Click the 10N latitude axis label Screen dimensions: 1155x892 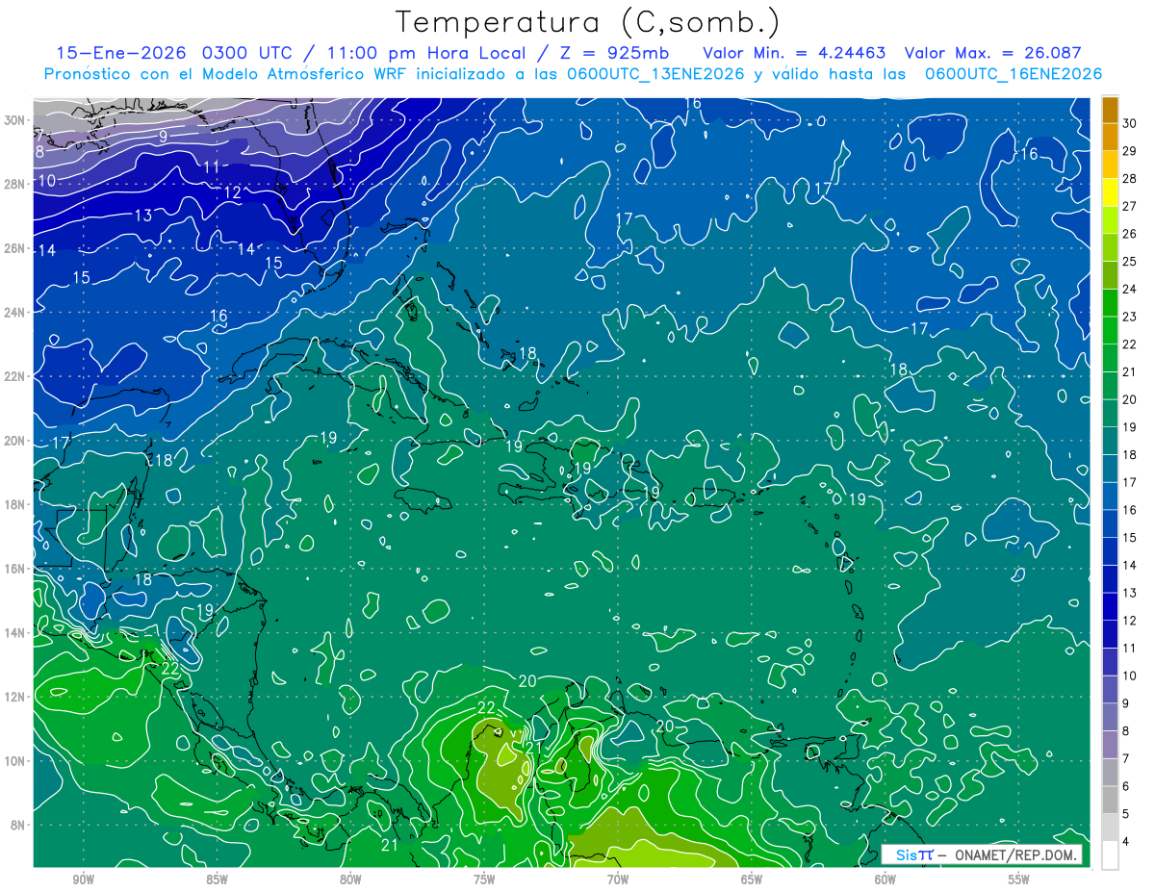[x=16, y=761]
